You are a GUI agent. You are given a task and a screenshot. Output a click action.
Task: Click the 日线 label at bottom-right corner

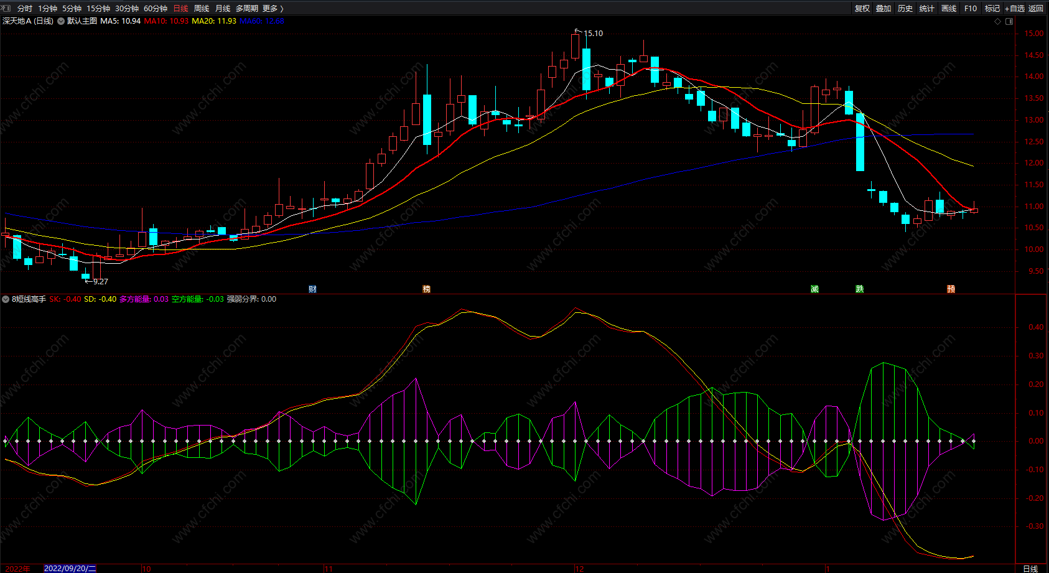[1030, 569]
